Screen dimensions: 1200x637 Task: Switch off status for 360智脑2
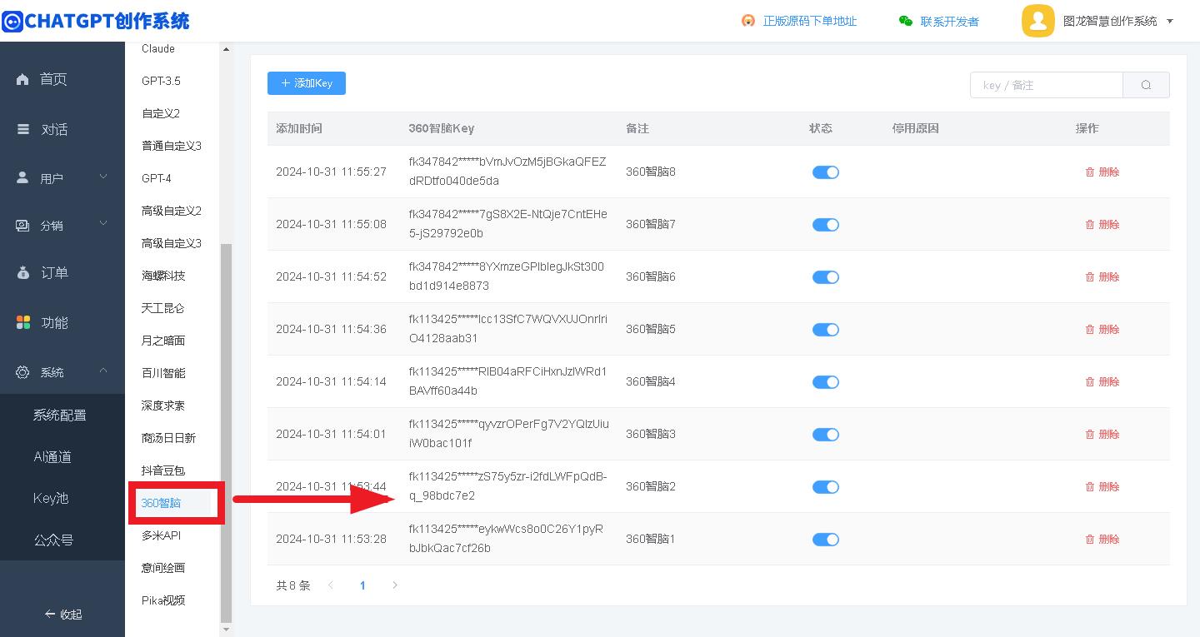pyautogui.click(x=826, y=487)
